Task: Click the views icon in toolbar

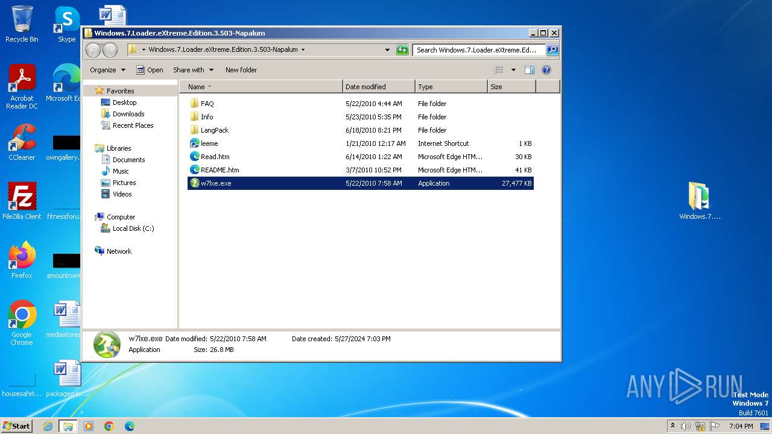Action: tap(499, 70)
